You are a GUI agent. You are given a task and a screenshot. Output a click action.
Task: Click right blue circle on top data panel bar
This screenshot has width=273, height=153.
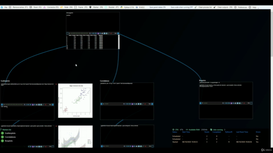[118, 33]
